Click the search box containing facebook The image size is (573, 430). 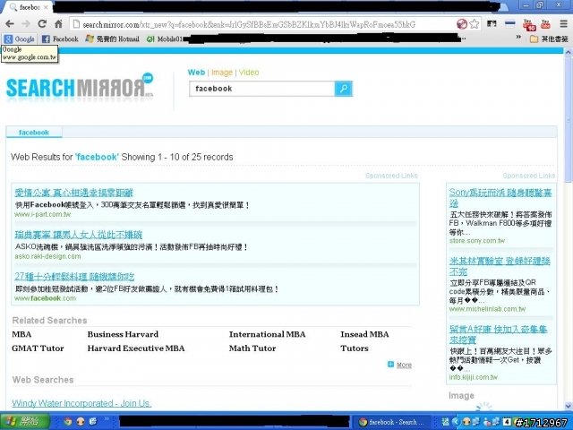pyautogui.click(x=261, y=89)
